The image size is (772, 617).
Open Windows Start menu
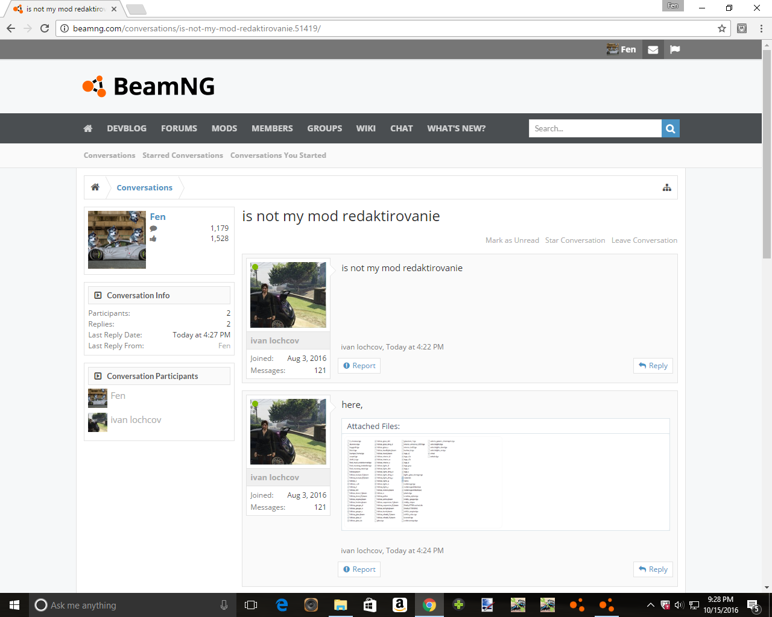coord(14,605)
